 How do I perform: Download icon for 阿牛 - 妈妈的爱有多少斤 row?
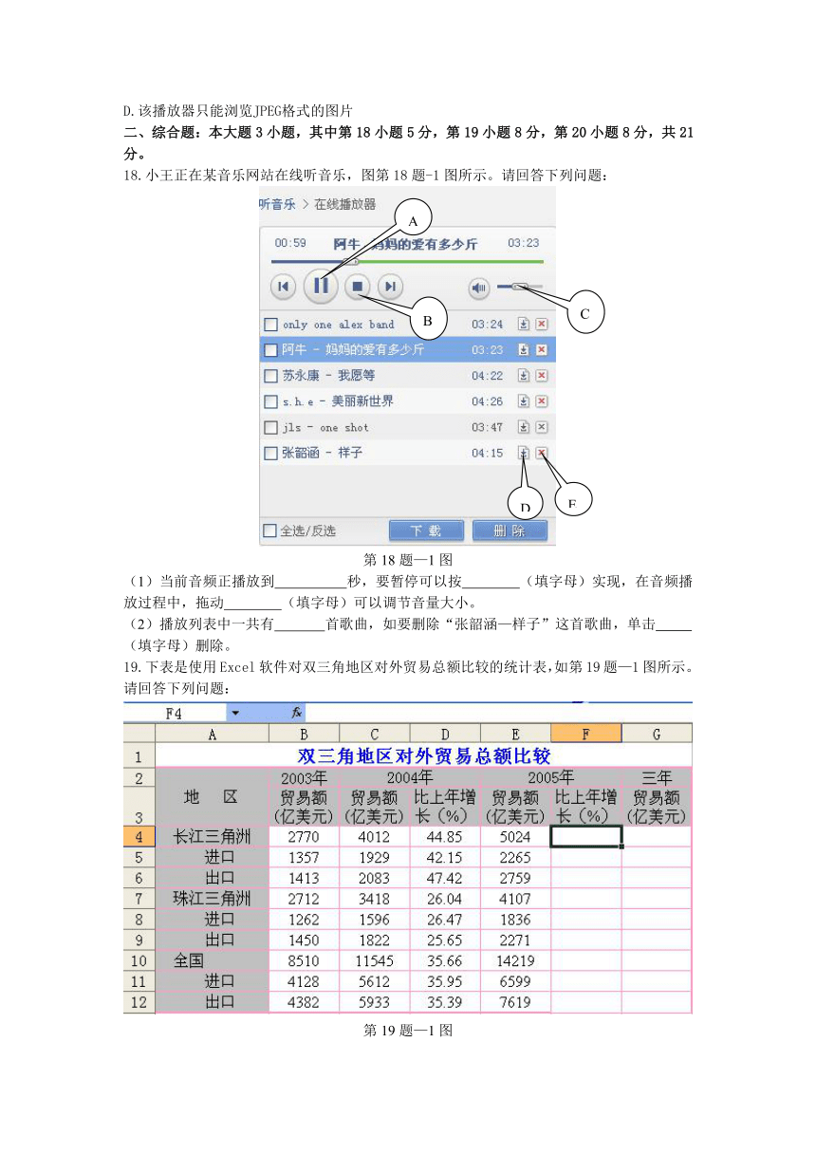click(524, 350)
